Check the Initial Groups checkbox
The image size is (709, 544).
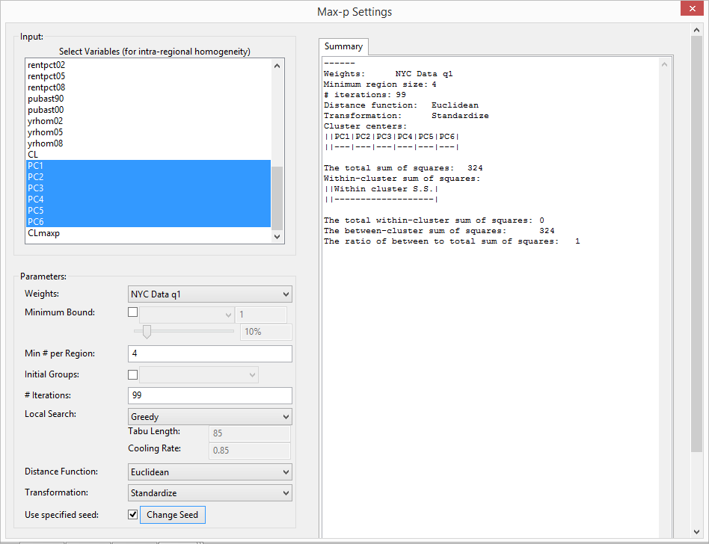click(132, 374)
